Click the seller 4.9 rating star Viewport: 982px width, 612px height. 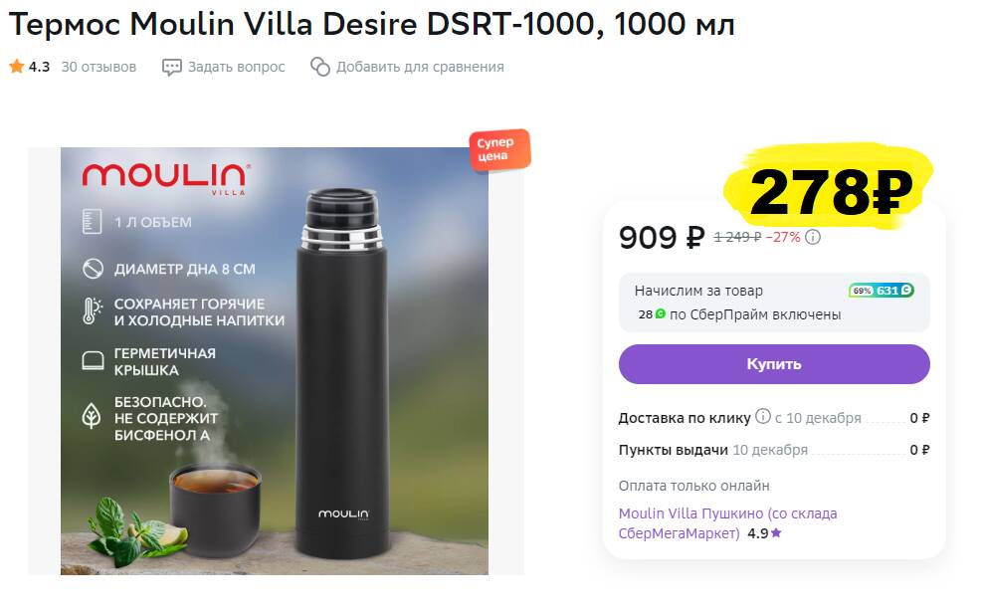(776, 533)
